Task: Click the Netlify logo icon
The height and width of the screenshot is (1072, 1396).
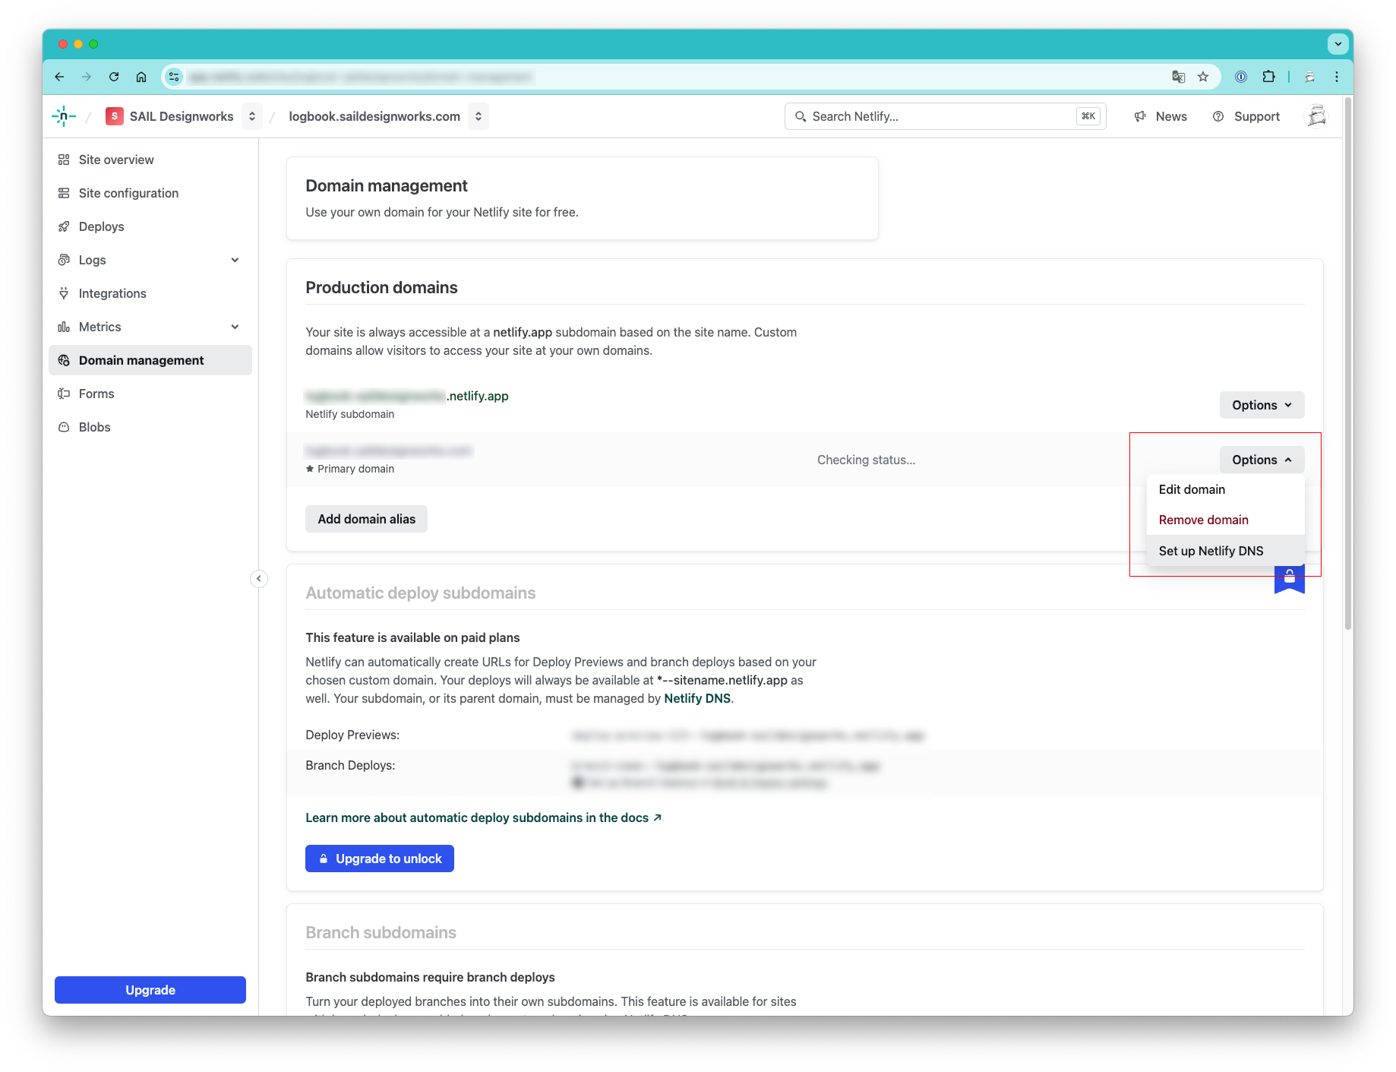Action: [64, 116]
